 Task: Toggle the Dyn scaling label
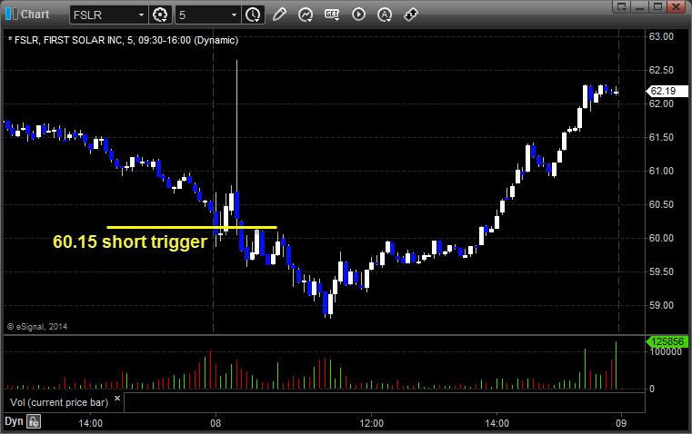tap(14, 421)
